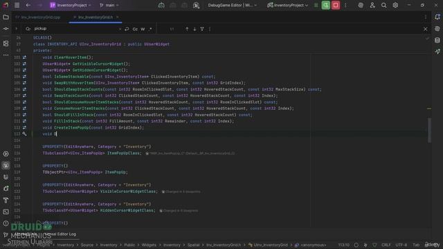The image size is (443, 249).
Task: Open the DebugGame Editor configuration dropdown
Action: coord(233,5)
